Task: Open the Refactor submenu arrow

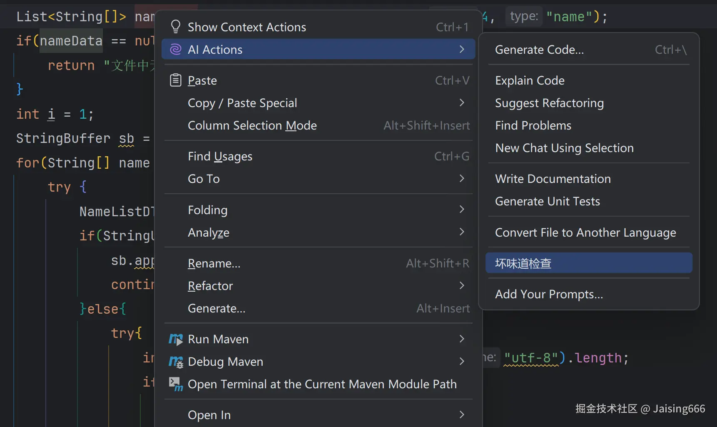Action: [x=461, y=286]
